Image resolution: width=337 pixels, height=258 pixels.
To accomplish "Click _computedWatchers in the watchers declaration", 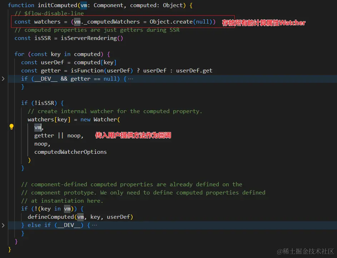I will click(112, 22).
